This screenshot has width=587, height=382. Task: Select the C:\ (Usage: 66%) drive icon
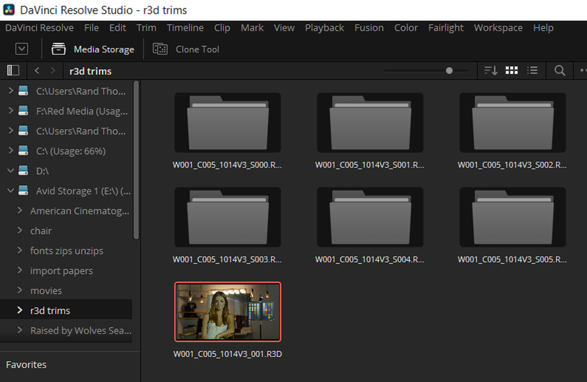23,151
